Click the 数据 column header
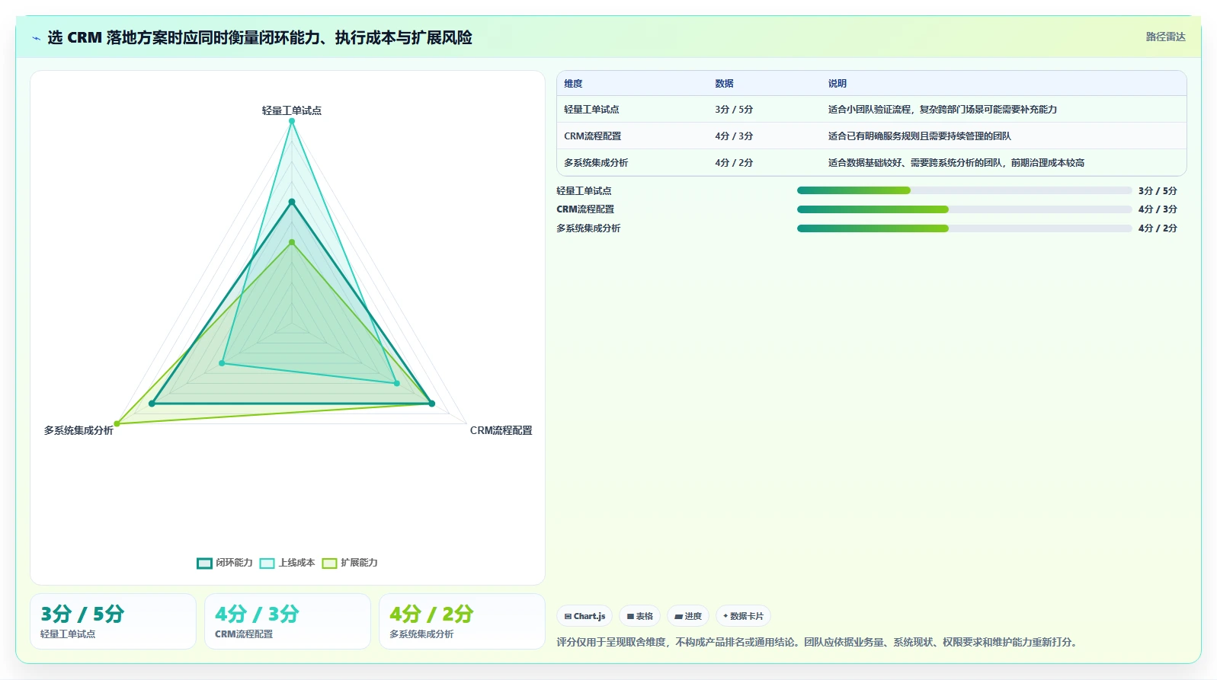 (724, 84)
